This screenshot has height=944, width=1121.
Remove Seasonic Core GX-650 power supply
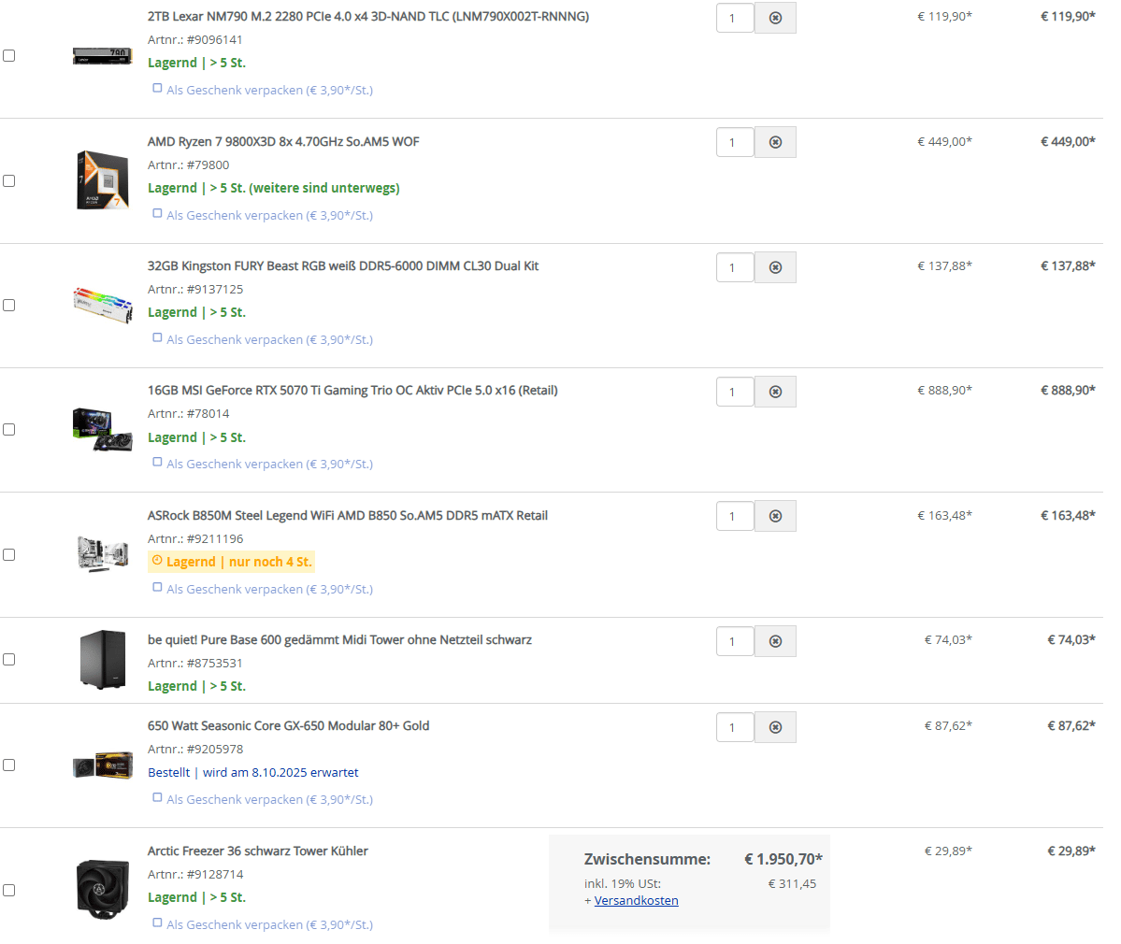pos(775,727)
